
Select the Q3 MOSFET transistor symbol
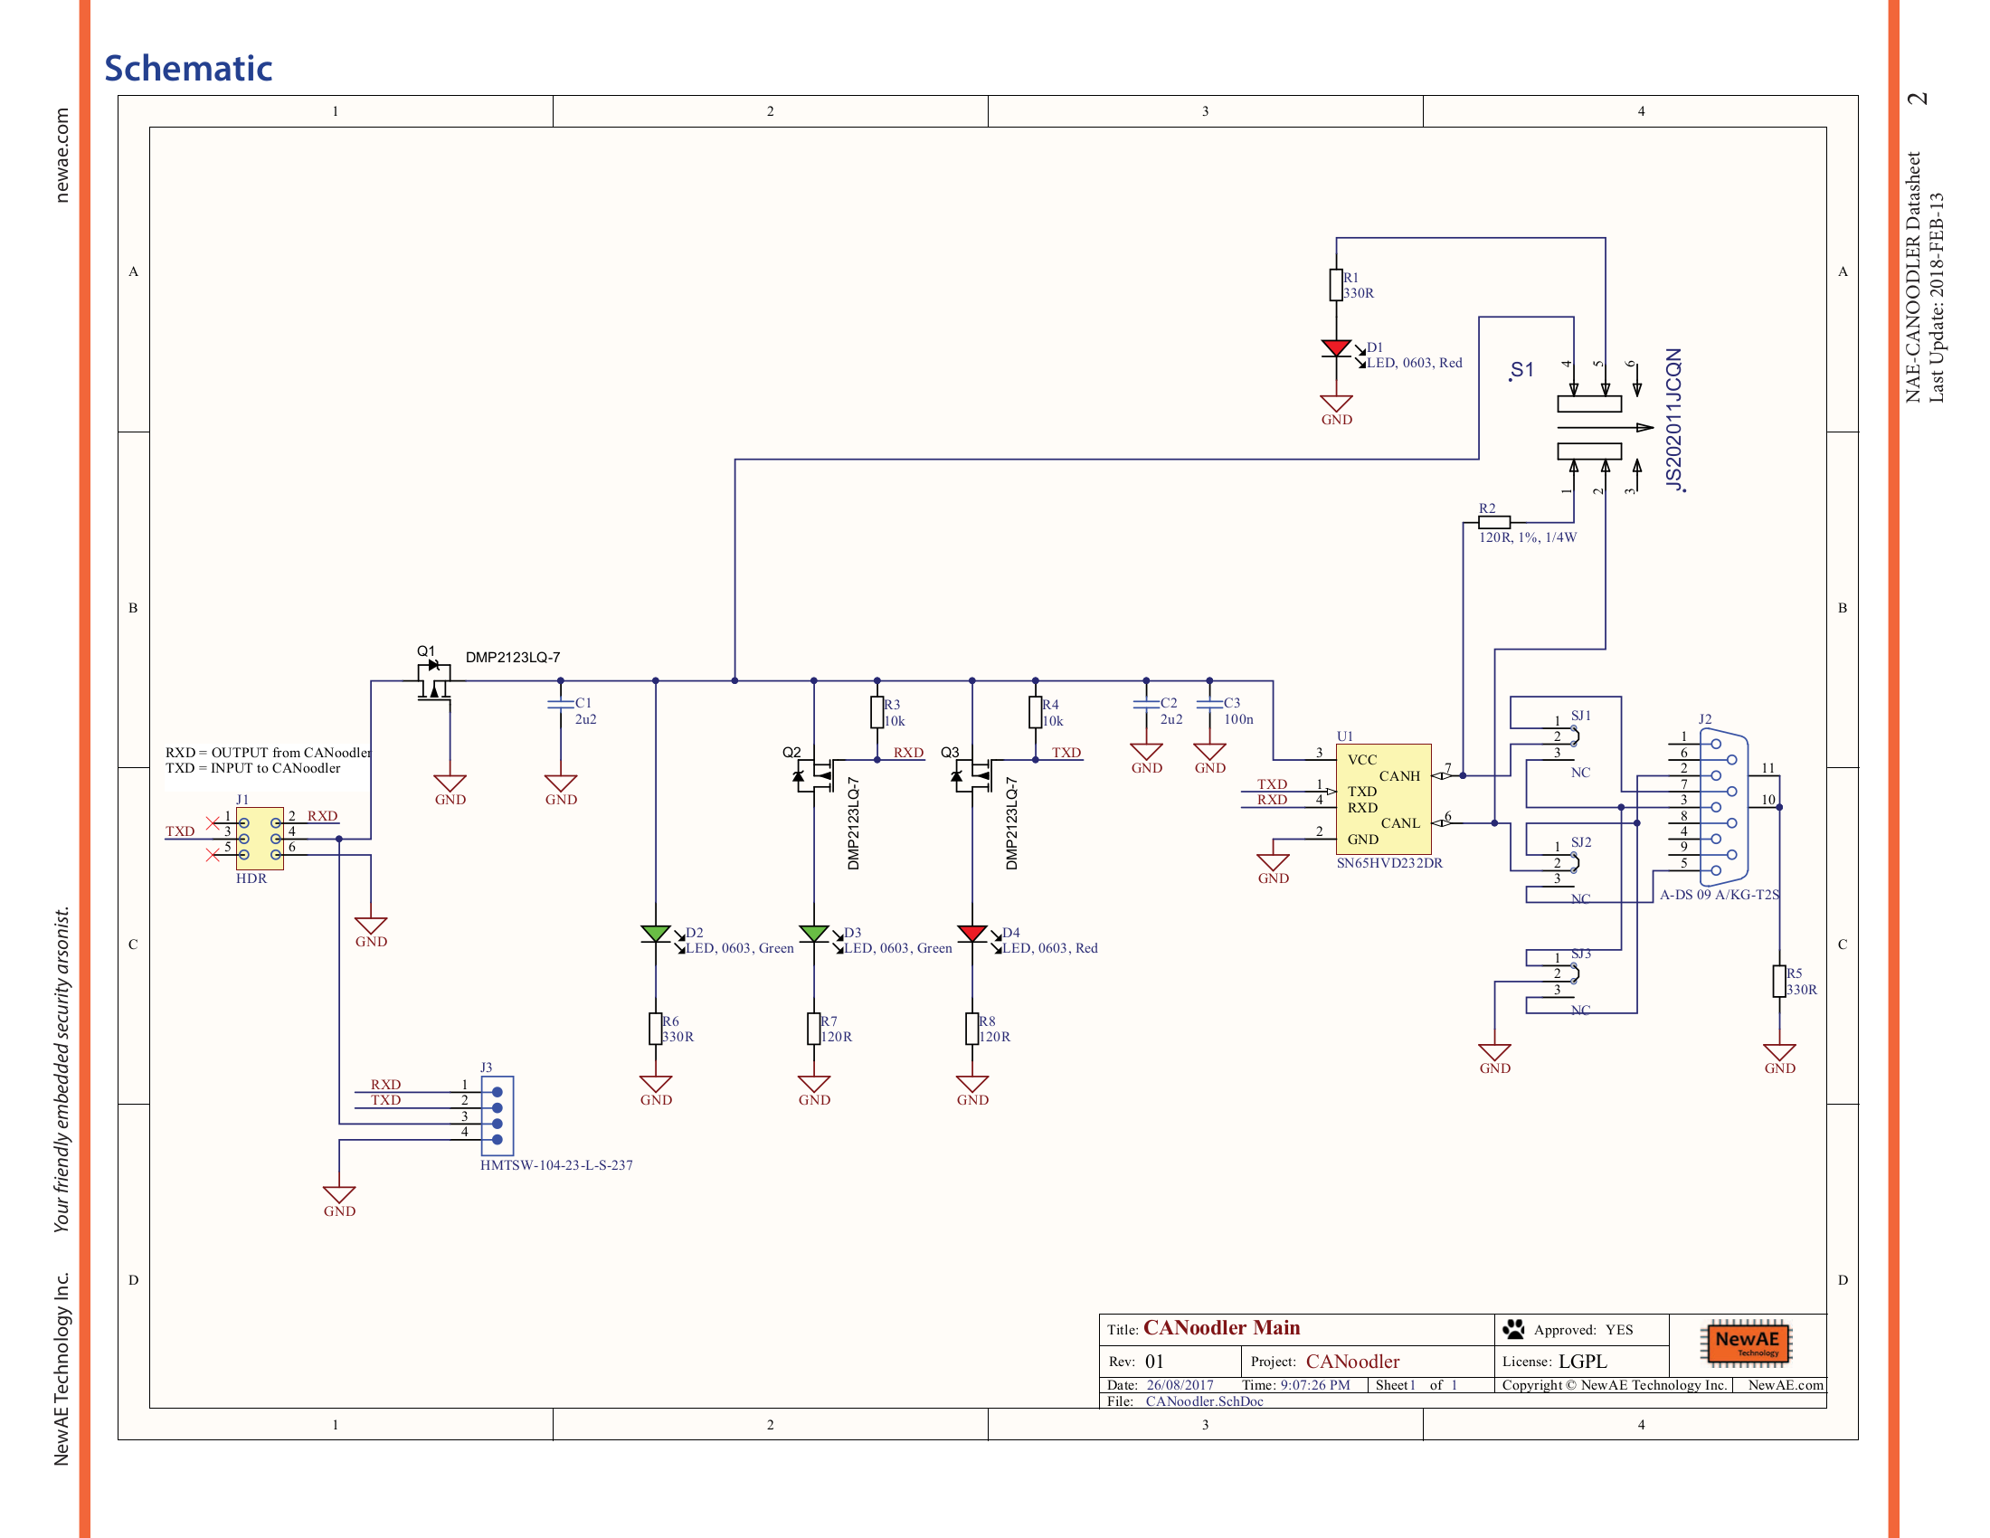click(x=974, y=775)
